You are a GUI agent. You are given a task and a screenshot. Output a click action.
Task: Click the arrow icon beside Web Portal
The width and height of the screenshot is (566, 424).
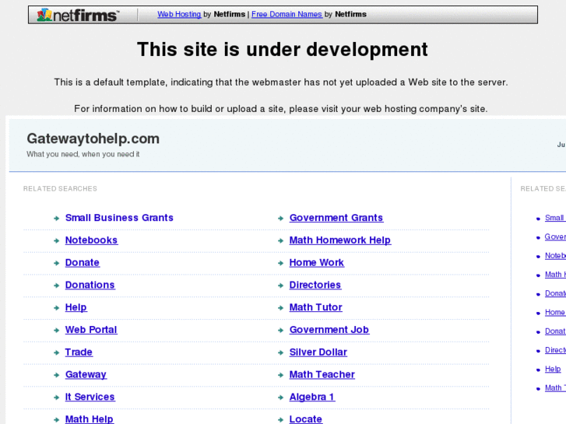[x=56, y=330]
